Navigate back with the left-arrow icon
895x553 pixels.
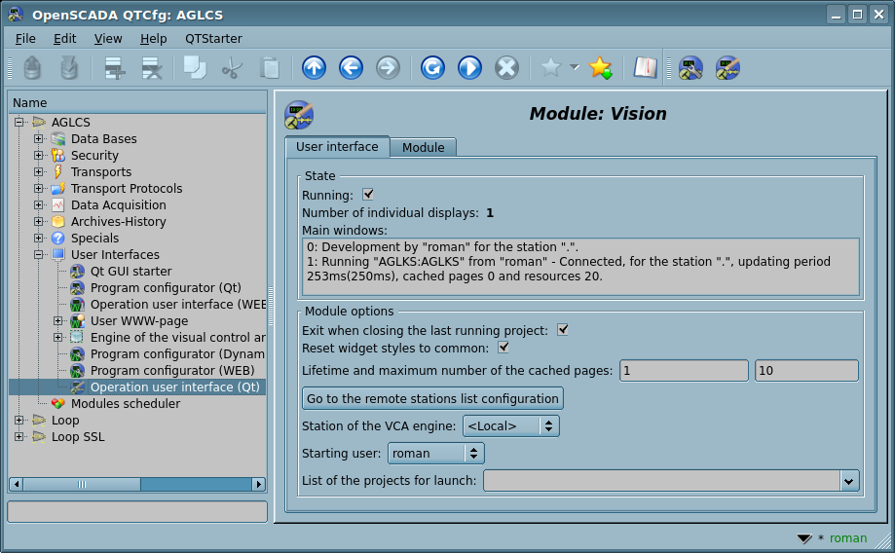(351, 68)
